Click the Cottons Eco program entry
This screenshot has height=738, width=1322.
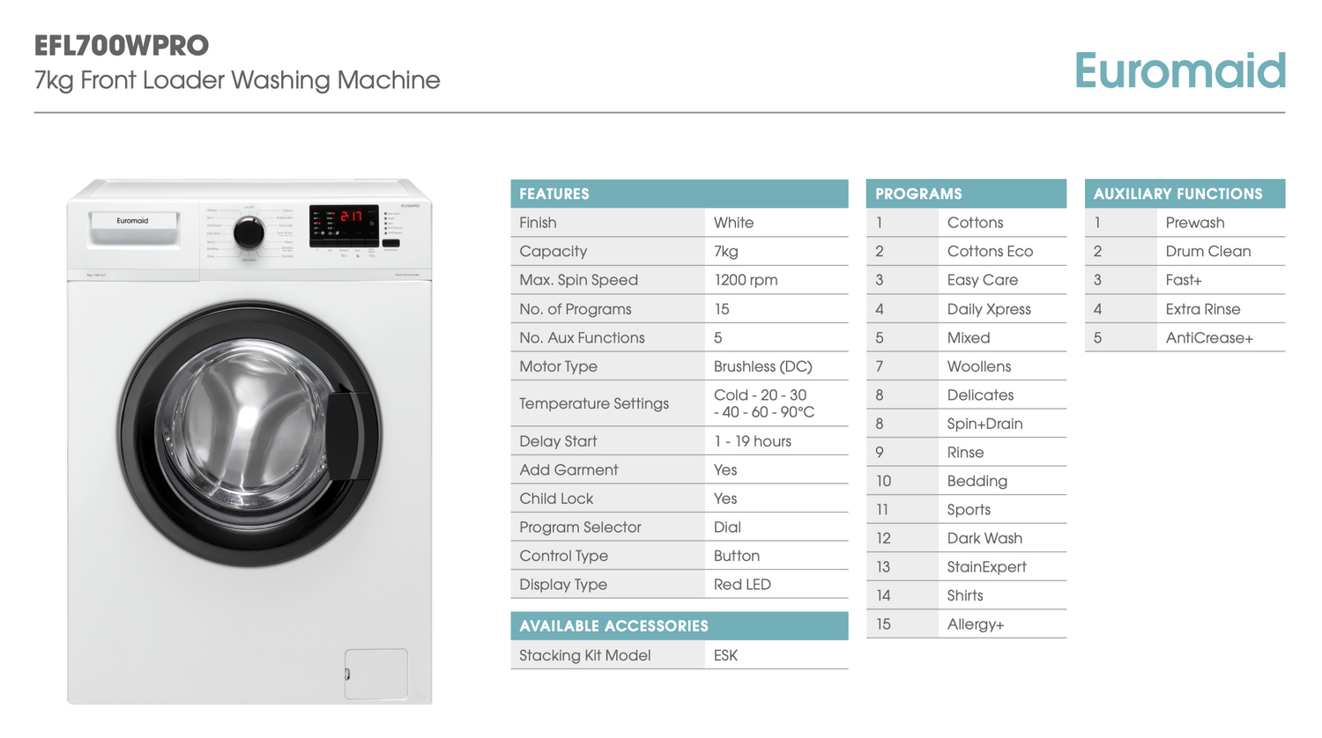coord(966,251)
